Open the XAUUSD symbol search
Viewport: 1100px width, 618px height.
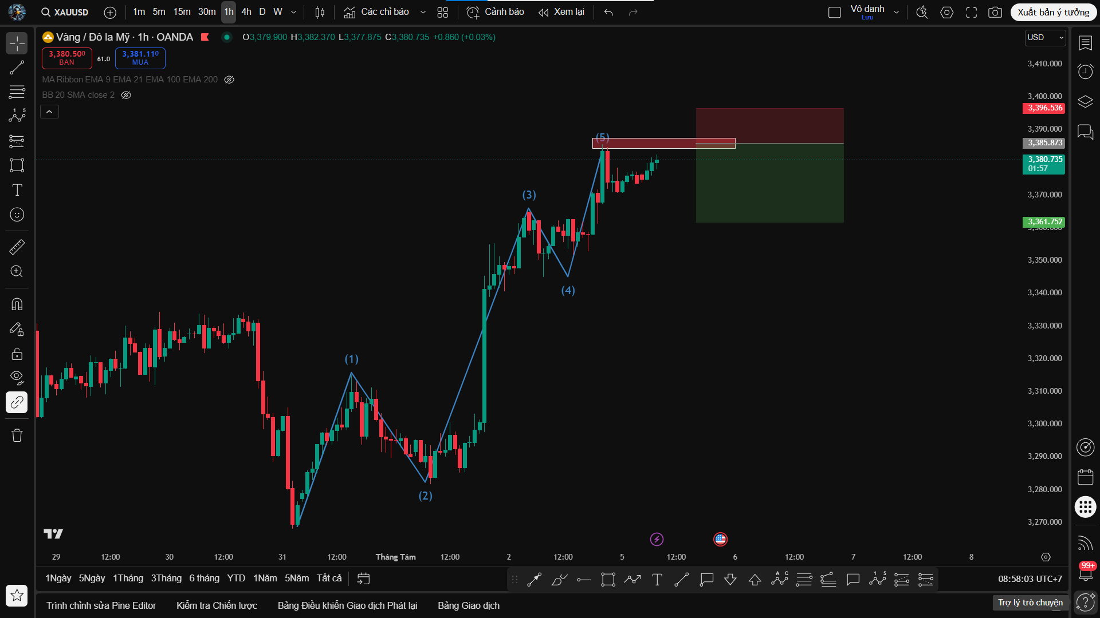tap(65, 12)
